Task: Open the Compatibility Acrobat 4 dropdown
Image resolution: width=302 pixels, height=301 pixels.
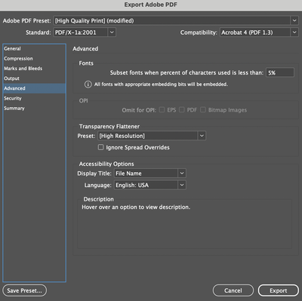Action: coord(259,32)
